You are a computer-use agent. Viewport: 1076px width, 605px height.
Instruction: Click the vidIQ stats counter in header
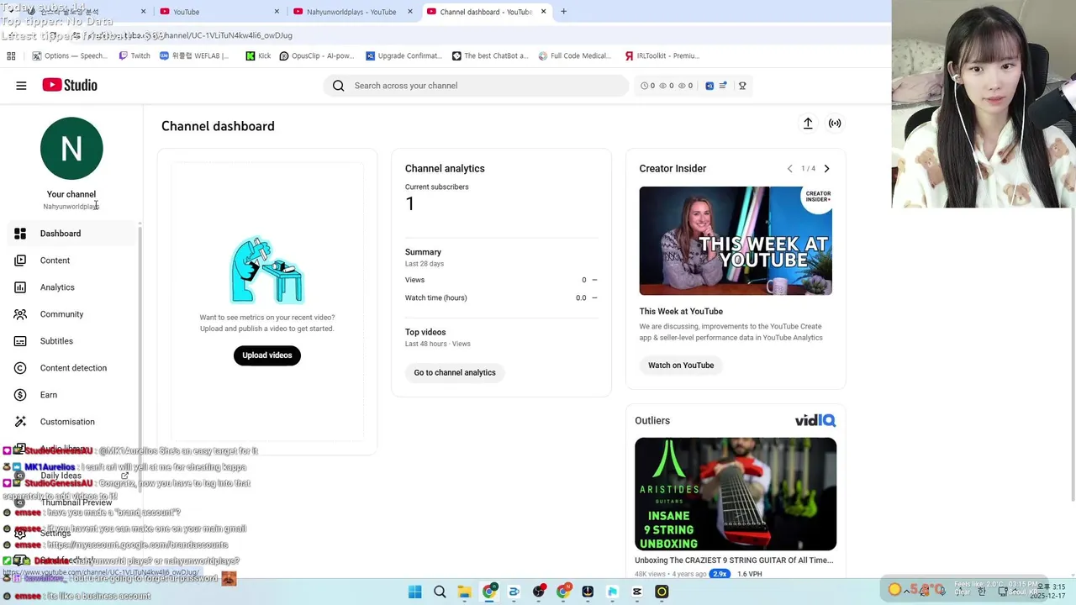(x=667, y=86)
